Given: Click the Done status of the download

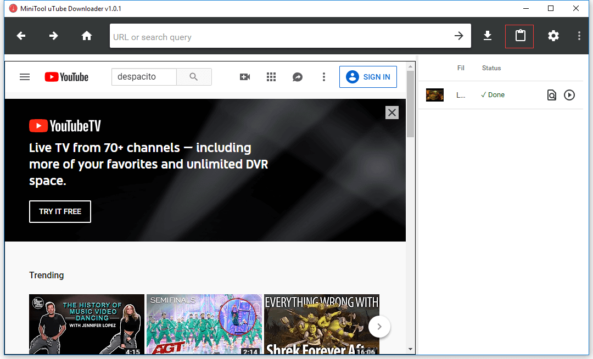Looking at the screenshot, I should pos(493,95).
